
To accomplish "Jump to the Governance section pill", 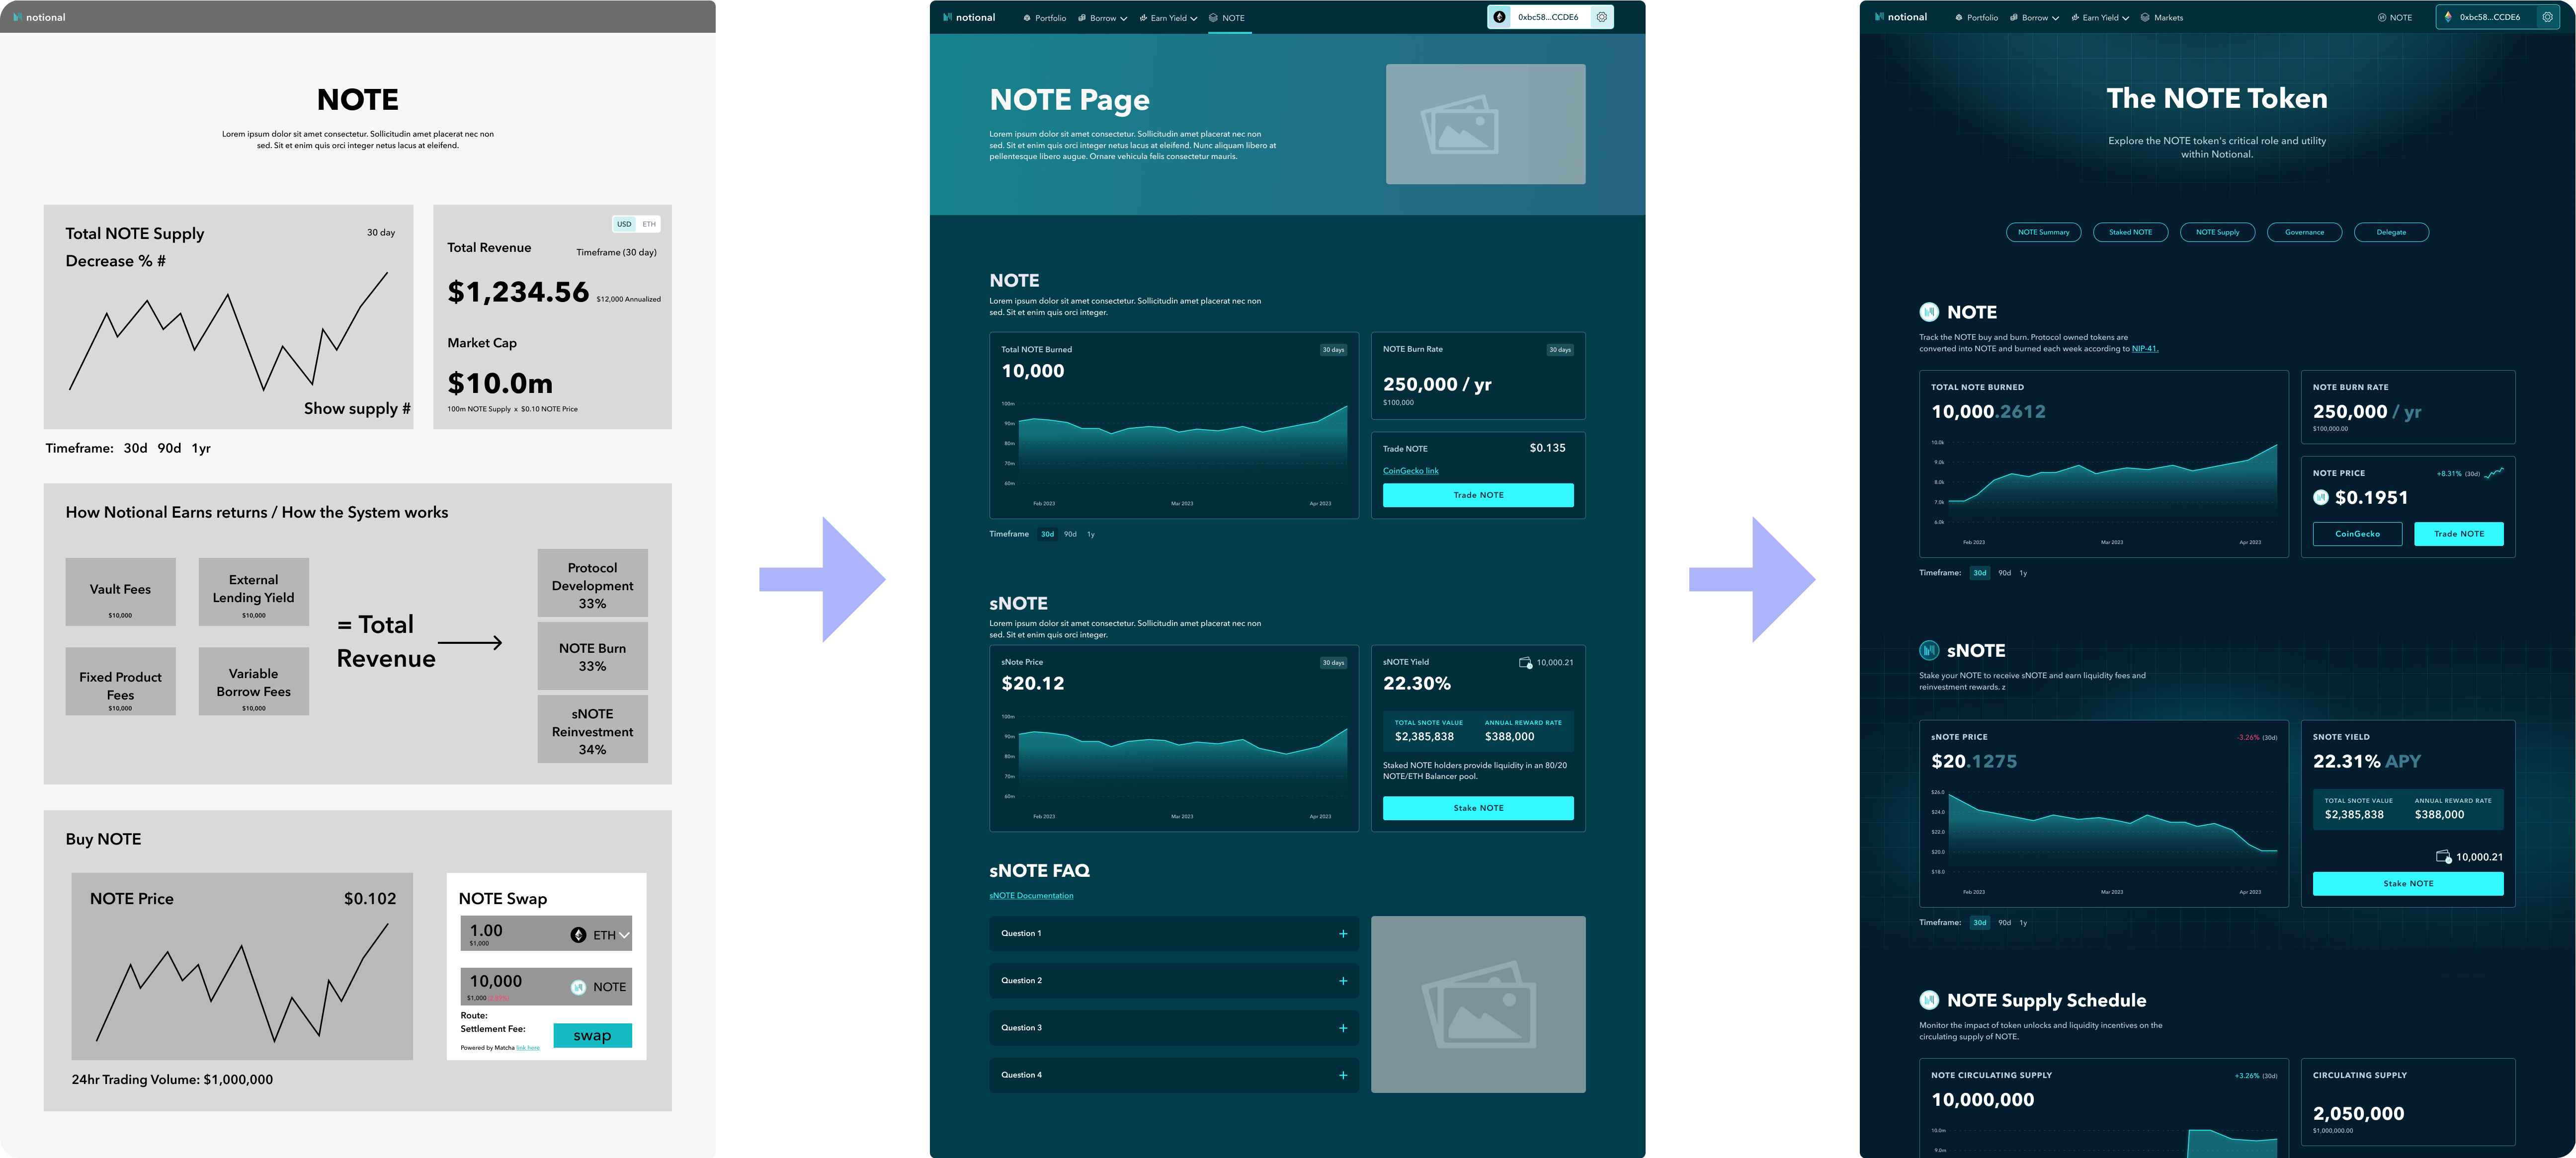I will (2304, 232).
